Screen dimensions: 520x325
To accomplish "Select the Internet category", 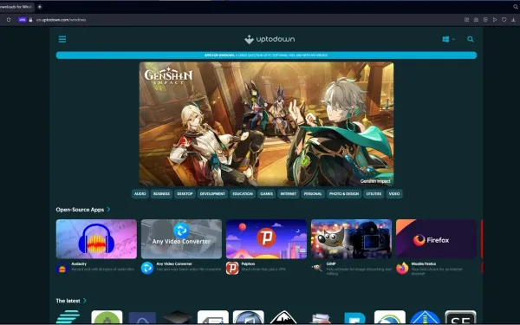I will [x=289, y=193].
